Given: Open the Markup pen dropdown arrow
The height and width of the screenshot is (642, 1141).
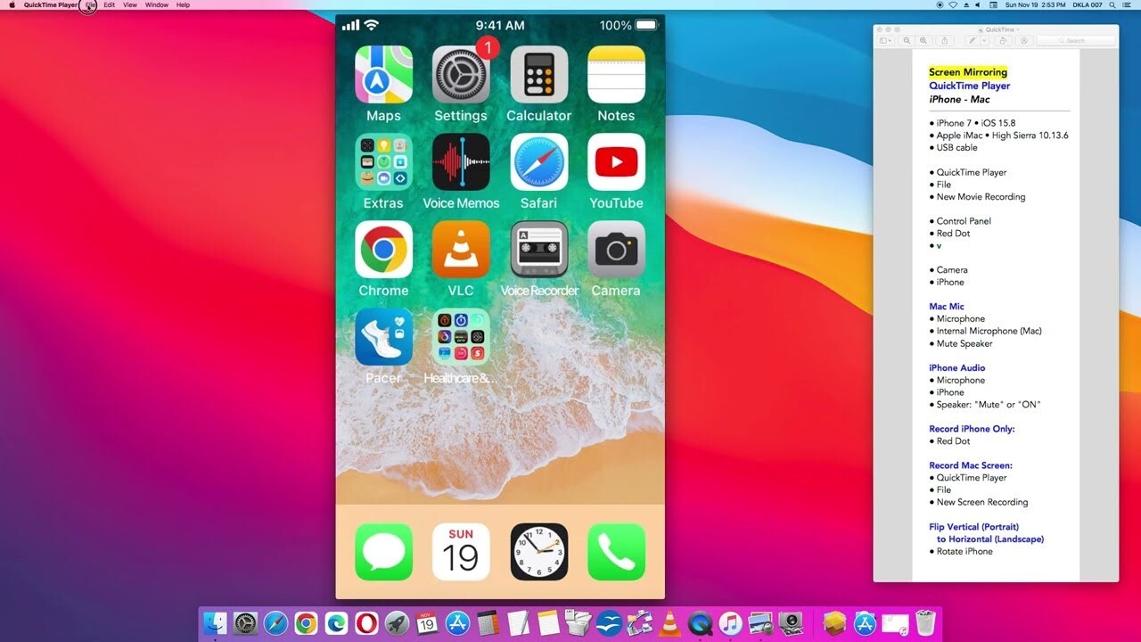Looking at the screenshot, I should pos(982,40).
